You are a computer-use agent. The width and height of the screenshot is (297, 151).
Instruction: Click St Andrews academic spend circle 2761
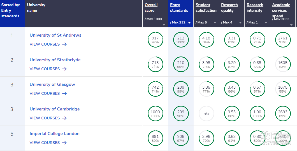283,40
